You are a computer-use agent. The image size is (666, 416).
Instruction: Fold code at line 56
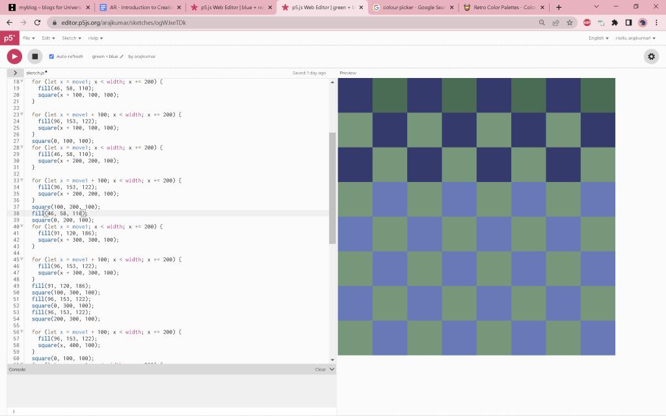[x=21, y=332]
